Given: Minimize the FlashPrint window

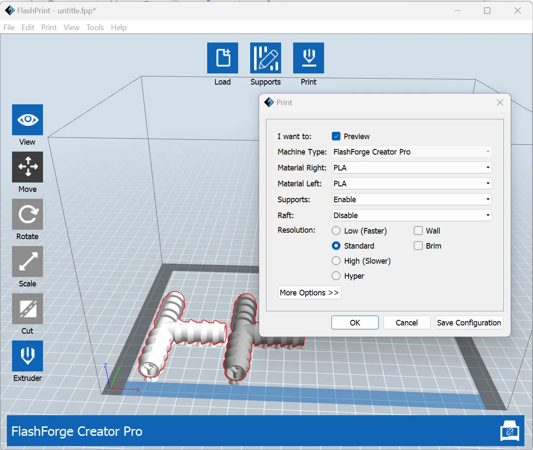Looking at the screenshot, I should click(458, 10).
